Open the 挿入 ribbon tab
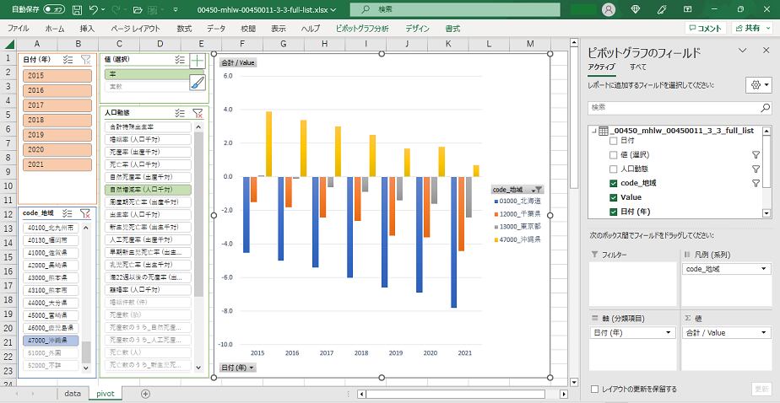The height and width of the screenshot is (403, 780). click(x=87, y=28)
